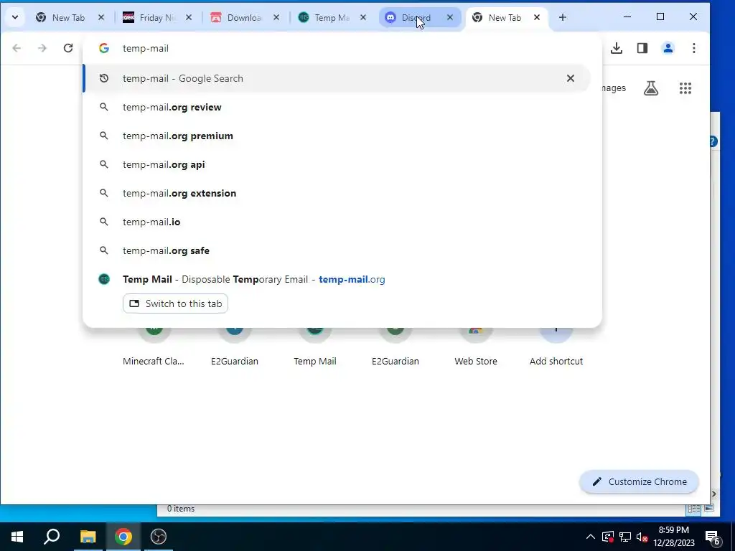Click the Chrome taskbar icon
Viewport: 735px width, 551px height.
click(x=123, y=537)
